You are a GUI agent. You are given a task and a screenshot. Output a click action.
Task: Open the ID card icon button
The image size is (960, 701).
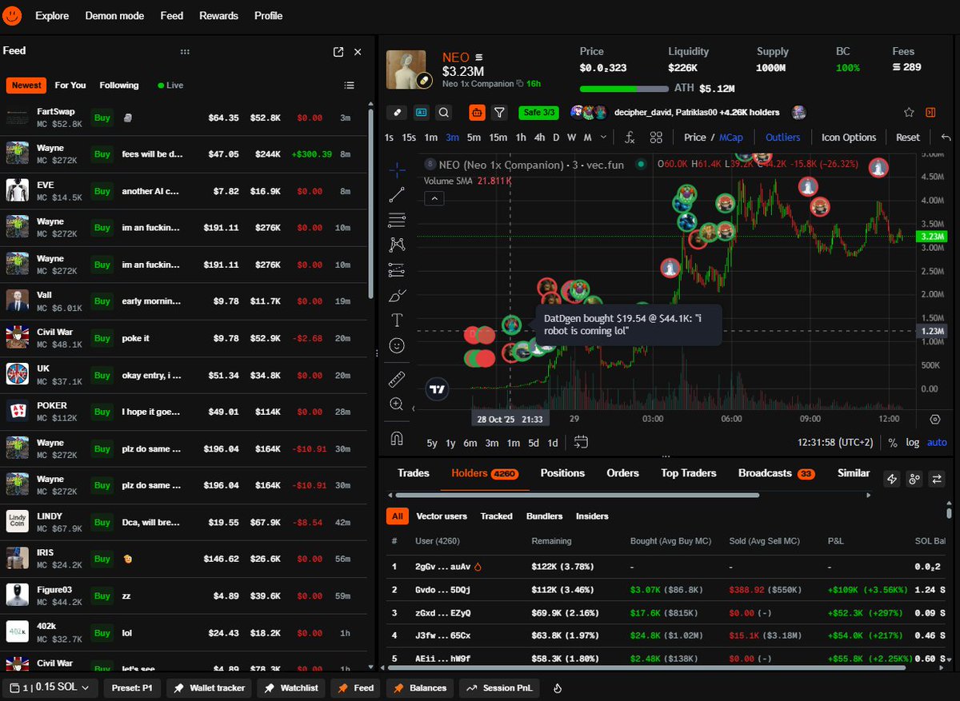pos(421,113)
